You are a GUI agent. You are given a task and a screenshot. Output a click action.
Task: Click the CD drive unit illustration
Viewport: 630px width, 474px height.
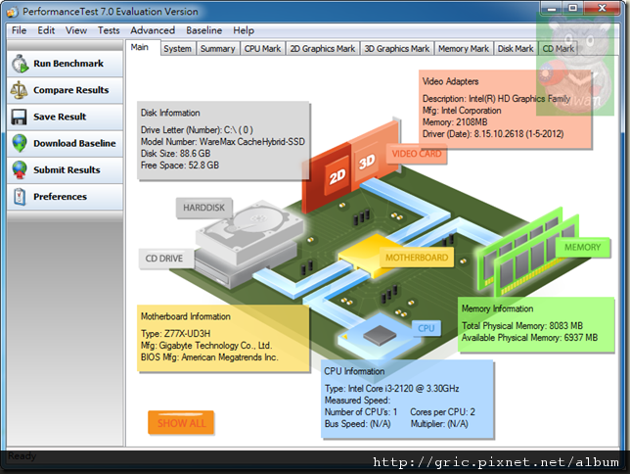coord(246,267)
